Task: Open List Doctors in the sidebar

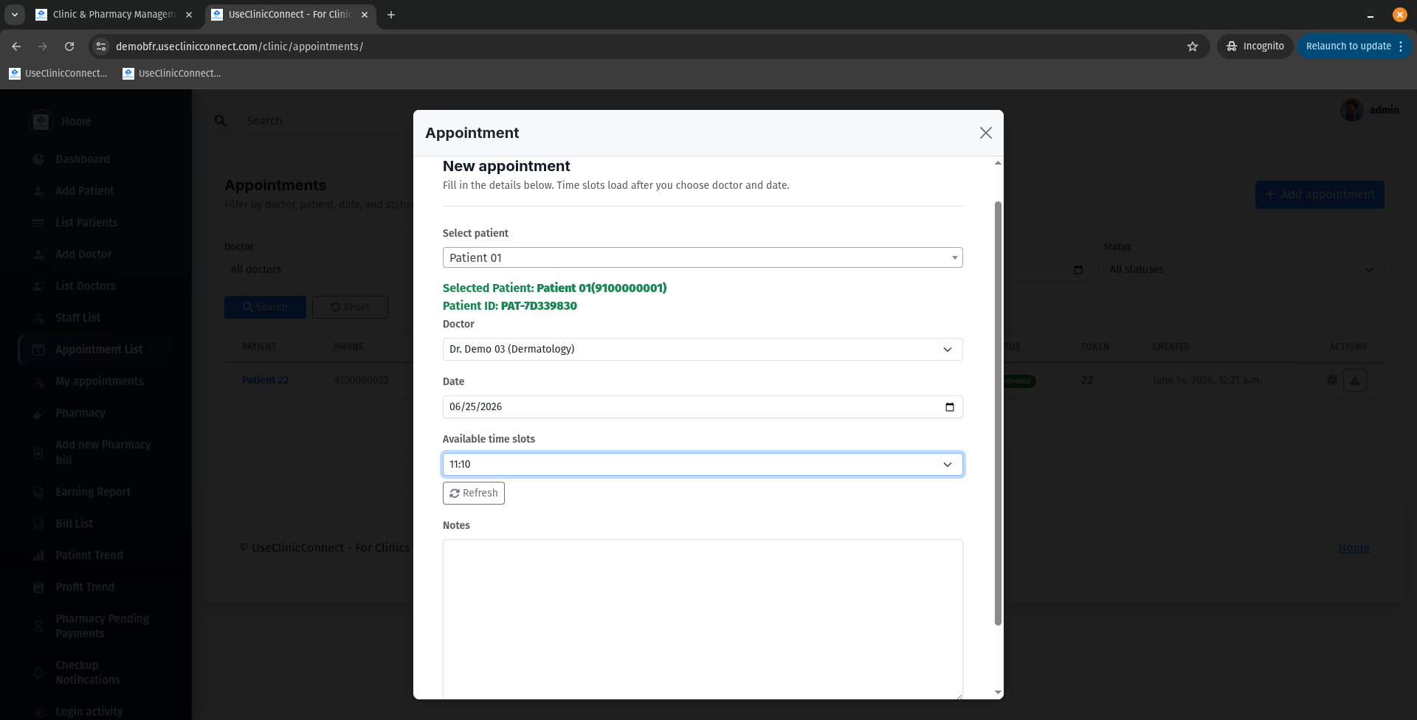Action: click(85, 286)
